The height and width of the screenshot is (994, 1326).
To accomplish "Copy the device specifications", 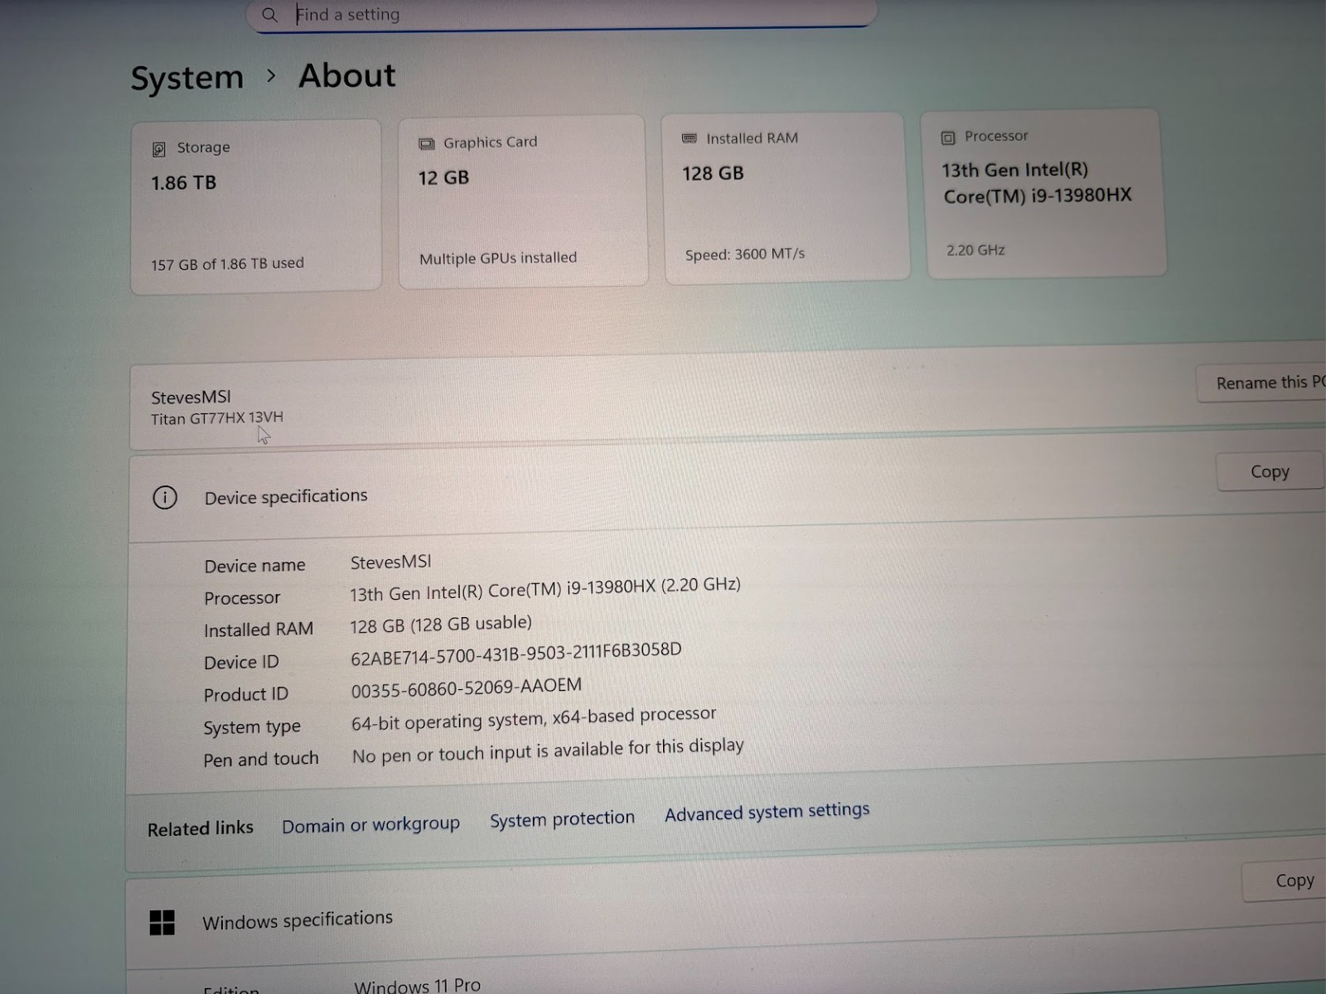I will (1270, 471).
